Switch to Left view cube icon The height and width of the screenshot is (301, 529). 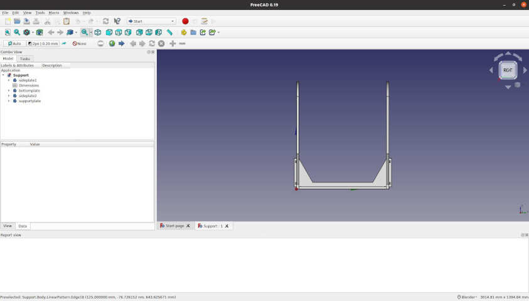158,33
